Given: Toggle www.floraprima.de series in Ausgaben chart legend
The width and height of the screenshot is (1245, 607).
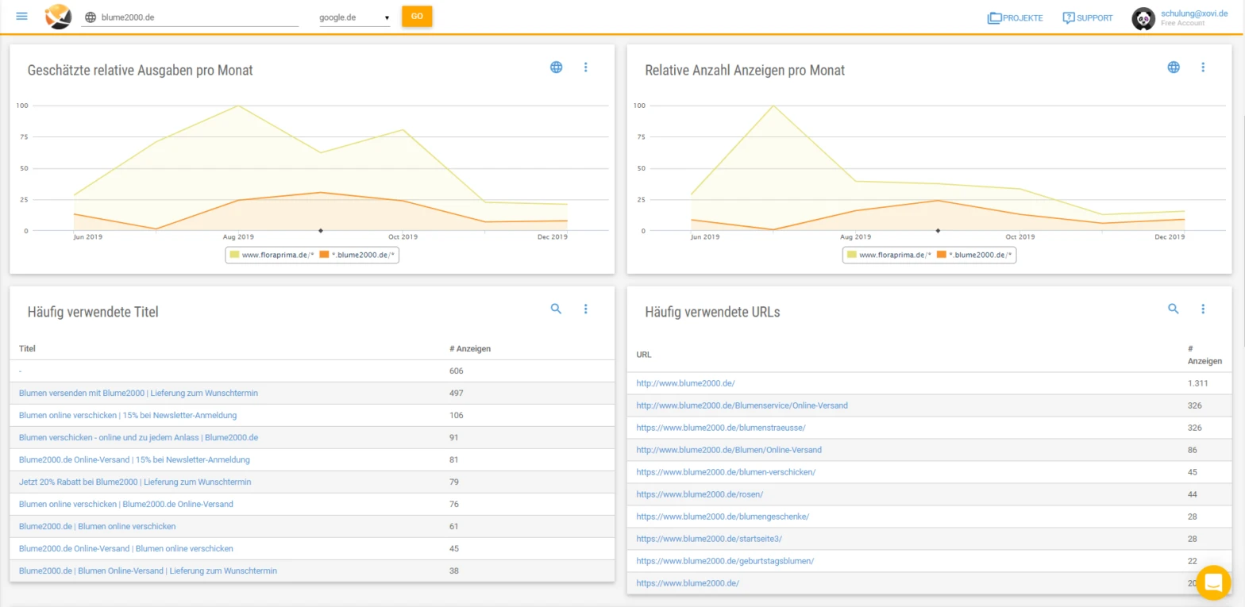Looking at the screenshot, I should tap(268, 255).
